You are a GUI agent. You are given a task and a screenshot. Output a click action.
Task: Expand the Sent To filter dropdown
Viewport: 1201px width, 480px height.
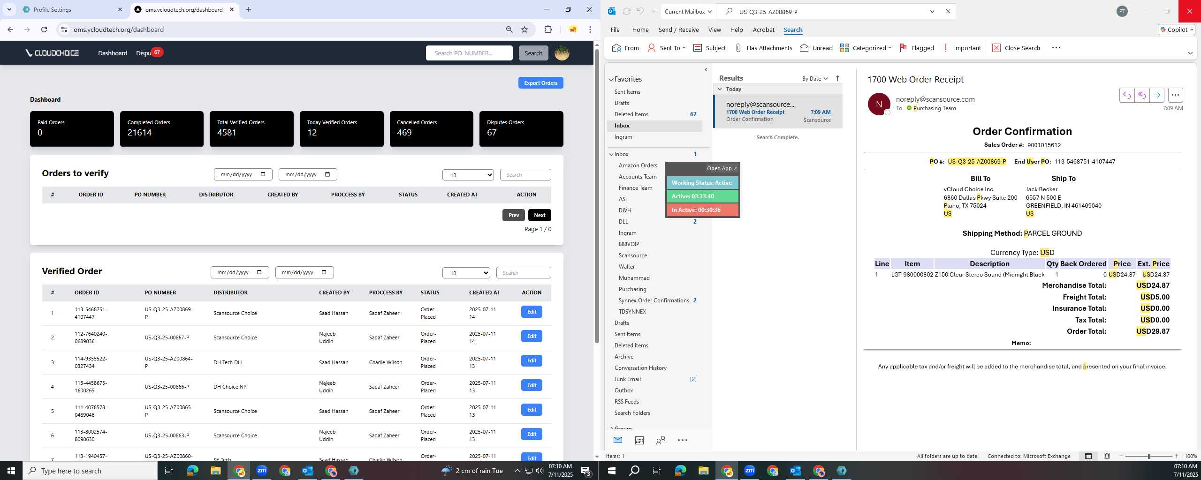coord(684,48)
